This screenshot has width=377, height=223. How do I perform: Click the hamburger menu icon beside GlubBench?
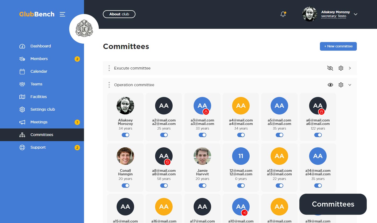tap(62, 14)
